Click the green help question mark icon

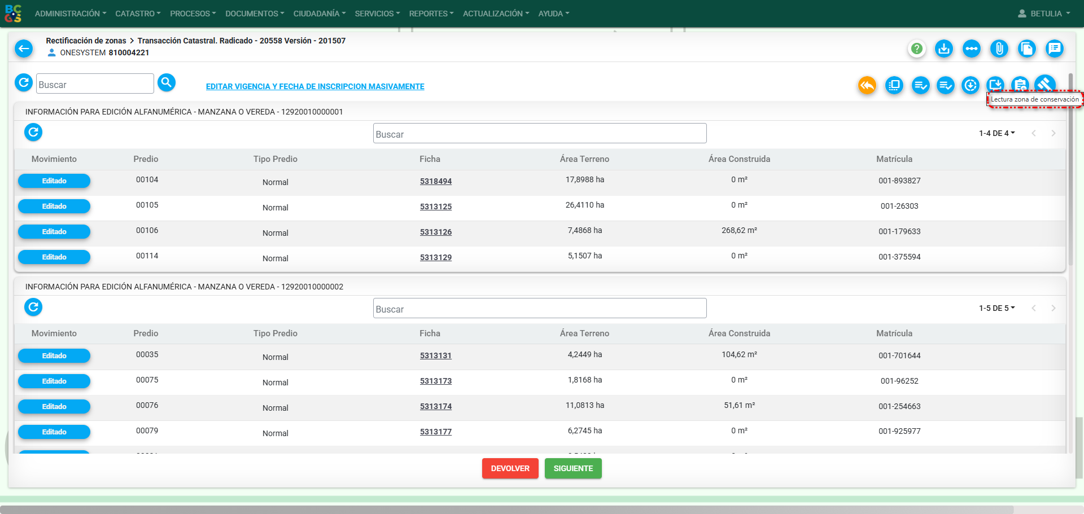(917, 49)
